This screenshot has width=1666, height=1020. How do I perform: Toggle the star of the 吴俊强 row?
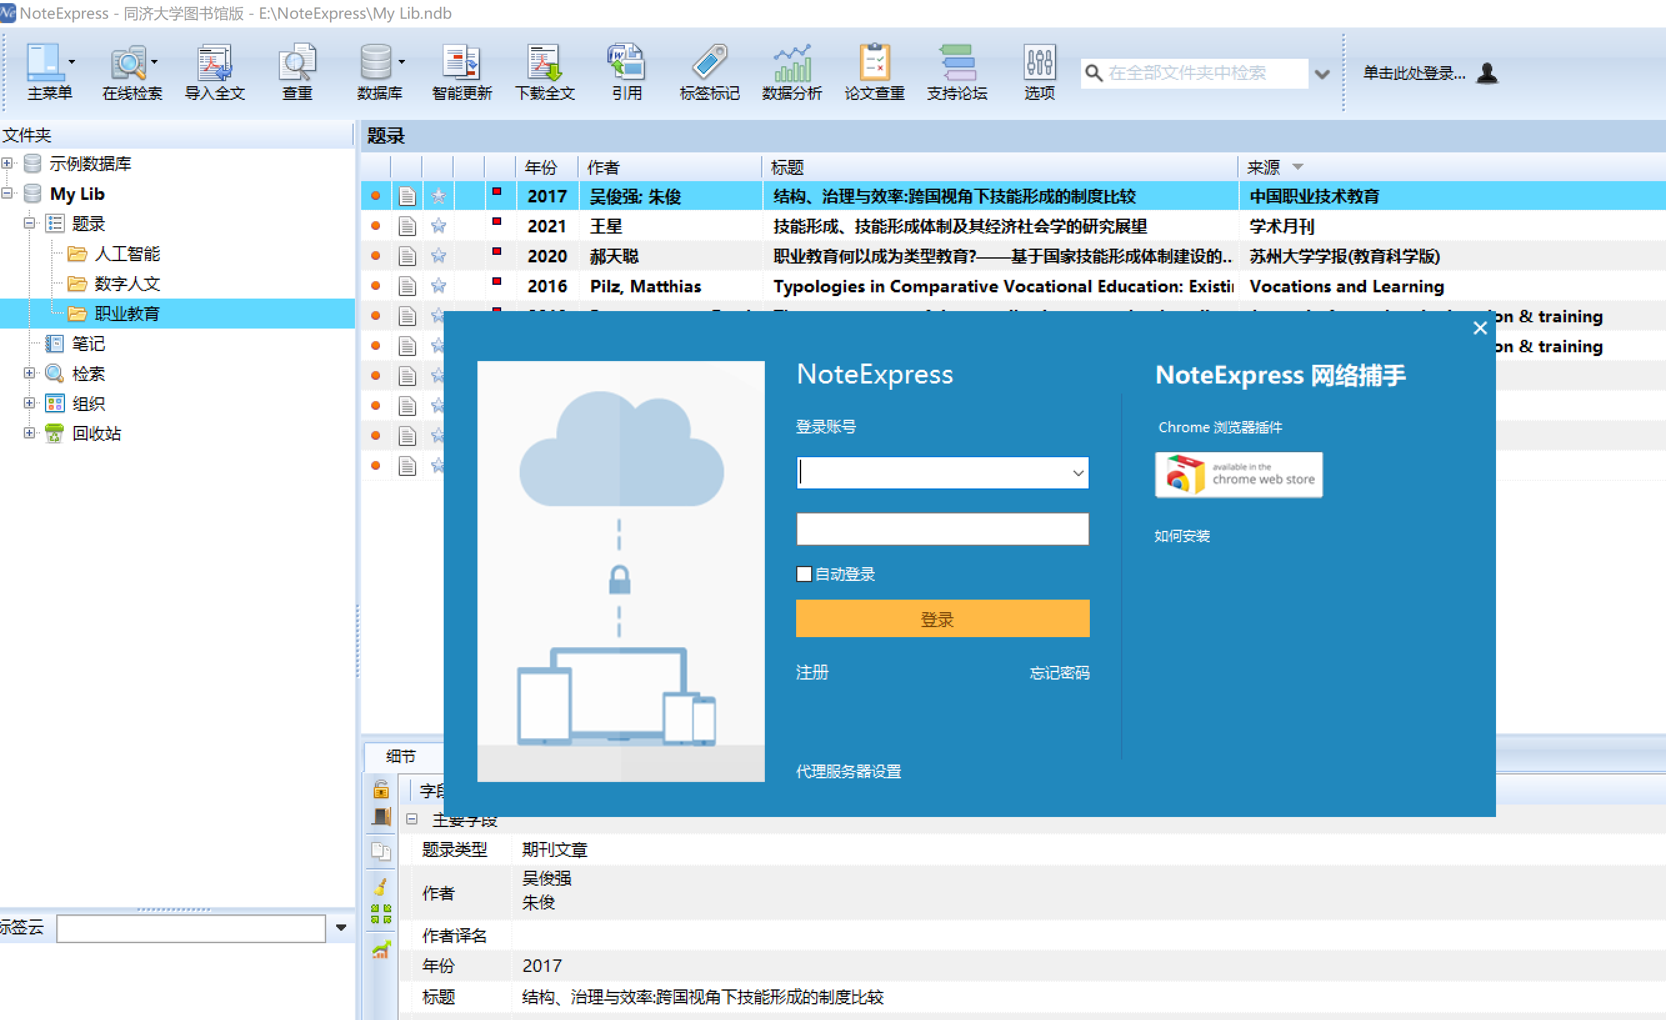(x=439, y=196)
